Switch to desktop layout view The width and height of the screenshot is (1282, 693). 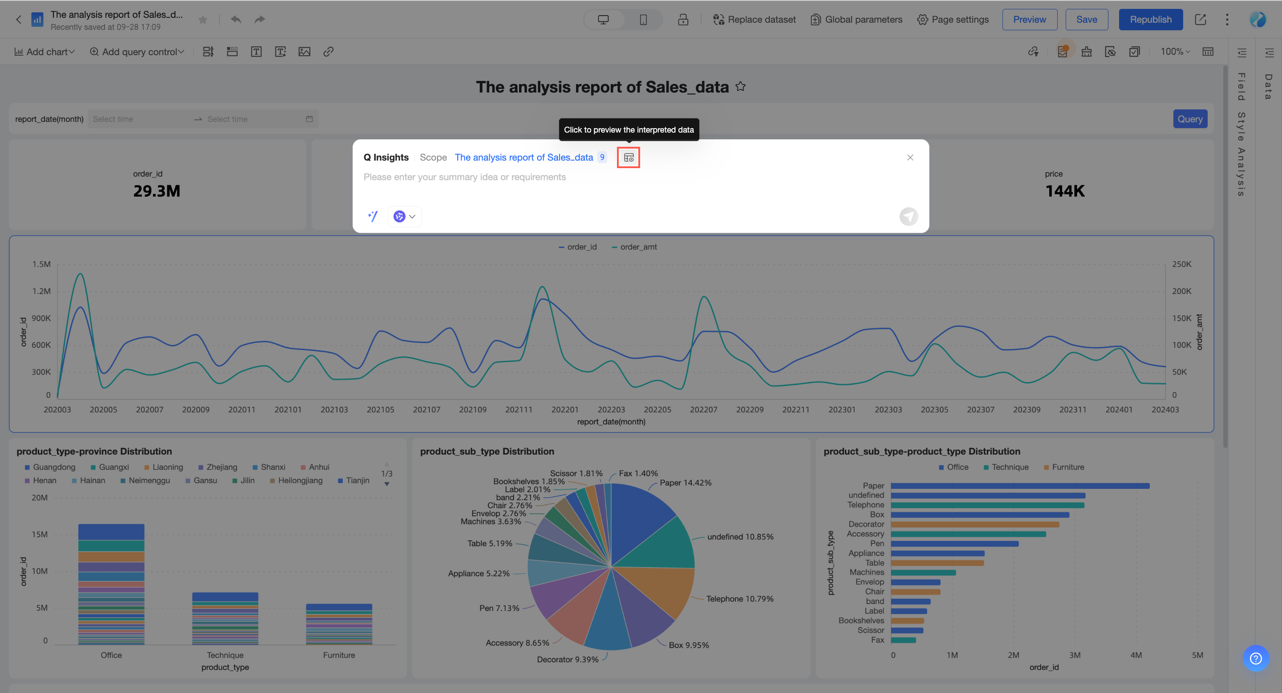603,20
